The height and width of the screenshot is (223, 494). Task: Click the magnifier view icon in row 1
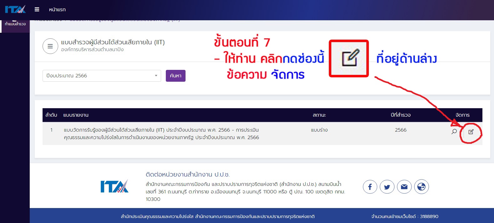point(454,132)
